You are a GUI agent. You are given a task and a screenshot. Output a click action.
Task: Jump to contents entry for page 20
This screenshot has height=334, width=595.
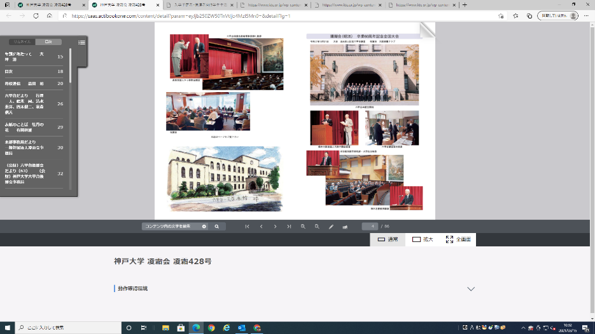tap(34, 83)
